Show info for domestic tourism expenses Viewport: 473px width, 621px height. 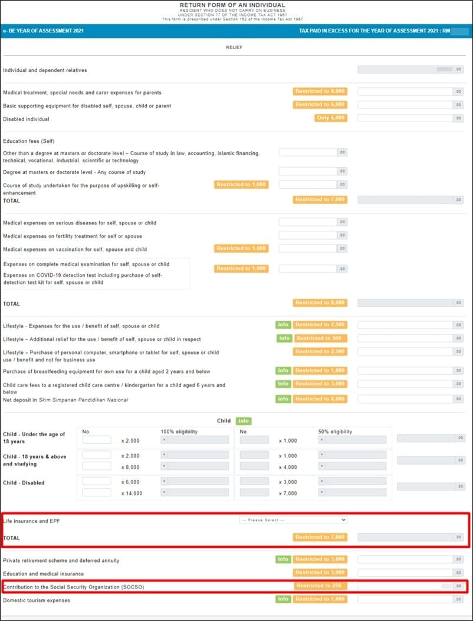283,599
